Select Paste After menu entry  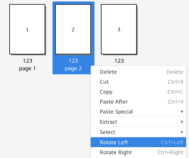click(114, 102)
